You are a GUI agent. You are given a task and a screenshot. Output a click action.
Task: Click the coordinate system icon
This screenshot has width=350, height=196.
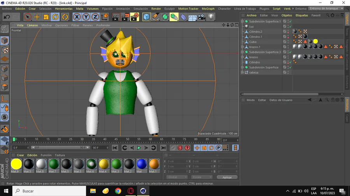point(105,17)
